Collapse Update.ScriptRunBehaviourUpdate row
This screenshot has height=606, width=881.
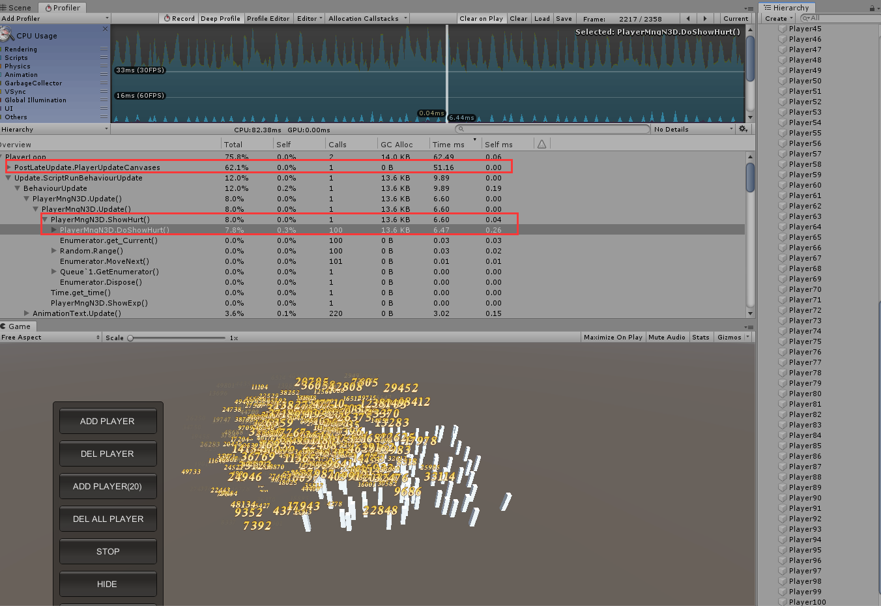click(8, 178)
